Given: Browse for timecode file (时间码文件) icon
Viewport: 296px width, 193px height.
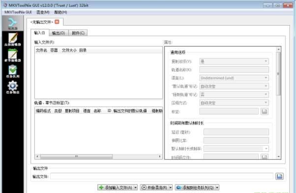Looking at the screenshot, I should tap(265, 157).
